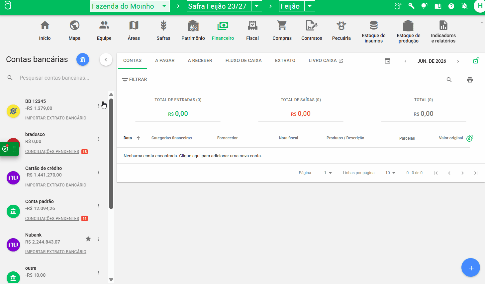The image size is (485, 284).
Task: Click the green unlocked padlock icon
Action: tap(476, 61)
